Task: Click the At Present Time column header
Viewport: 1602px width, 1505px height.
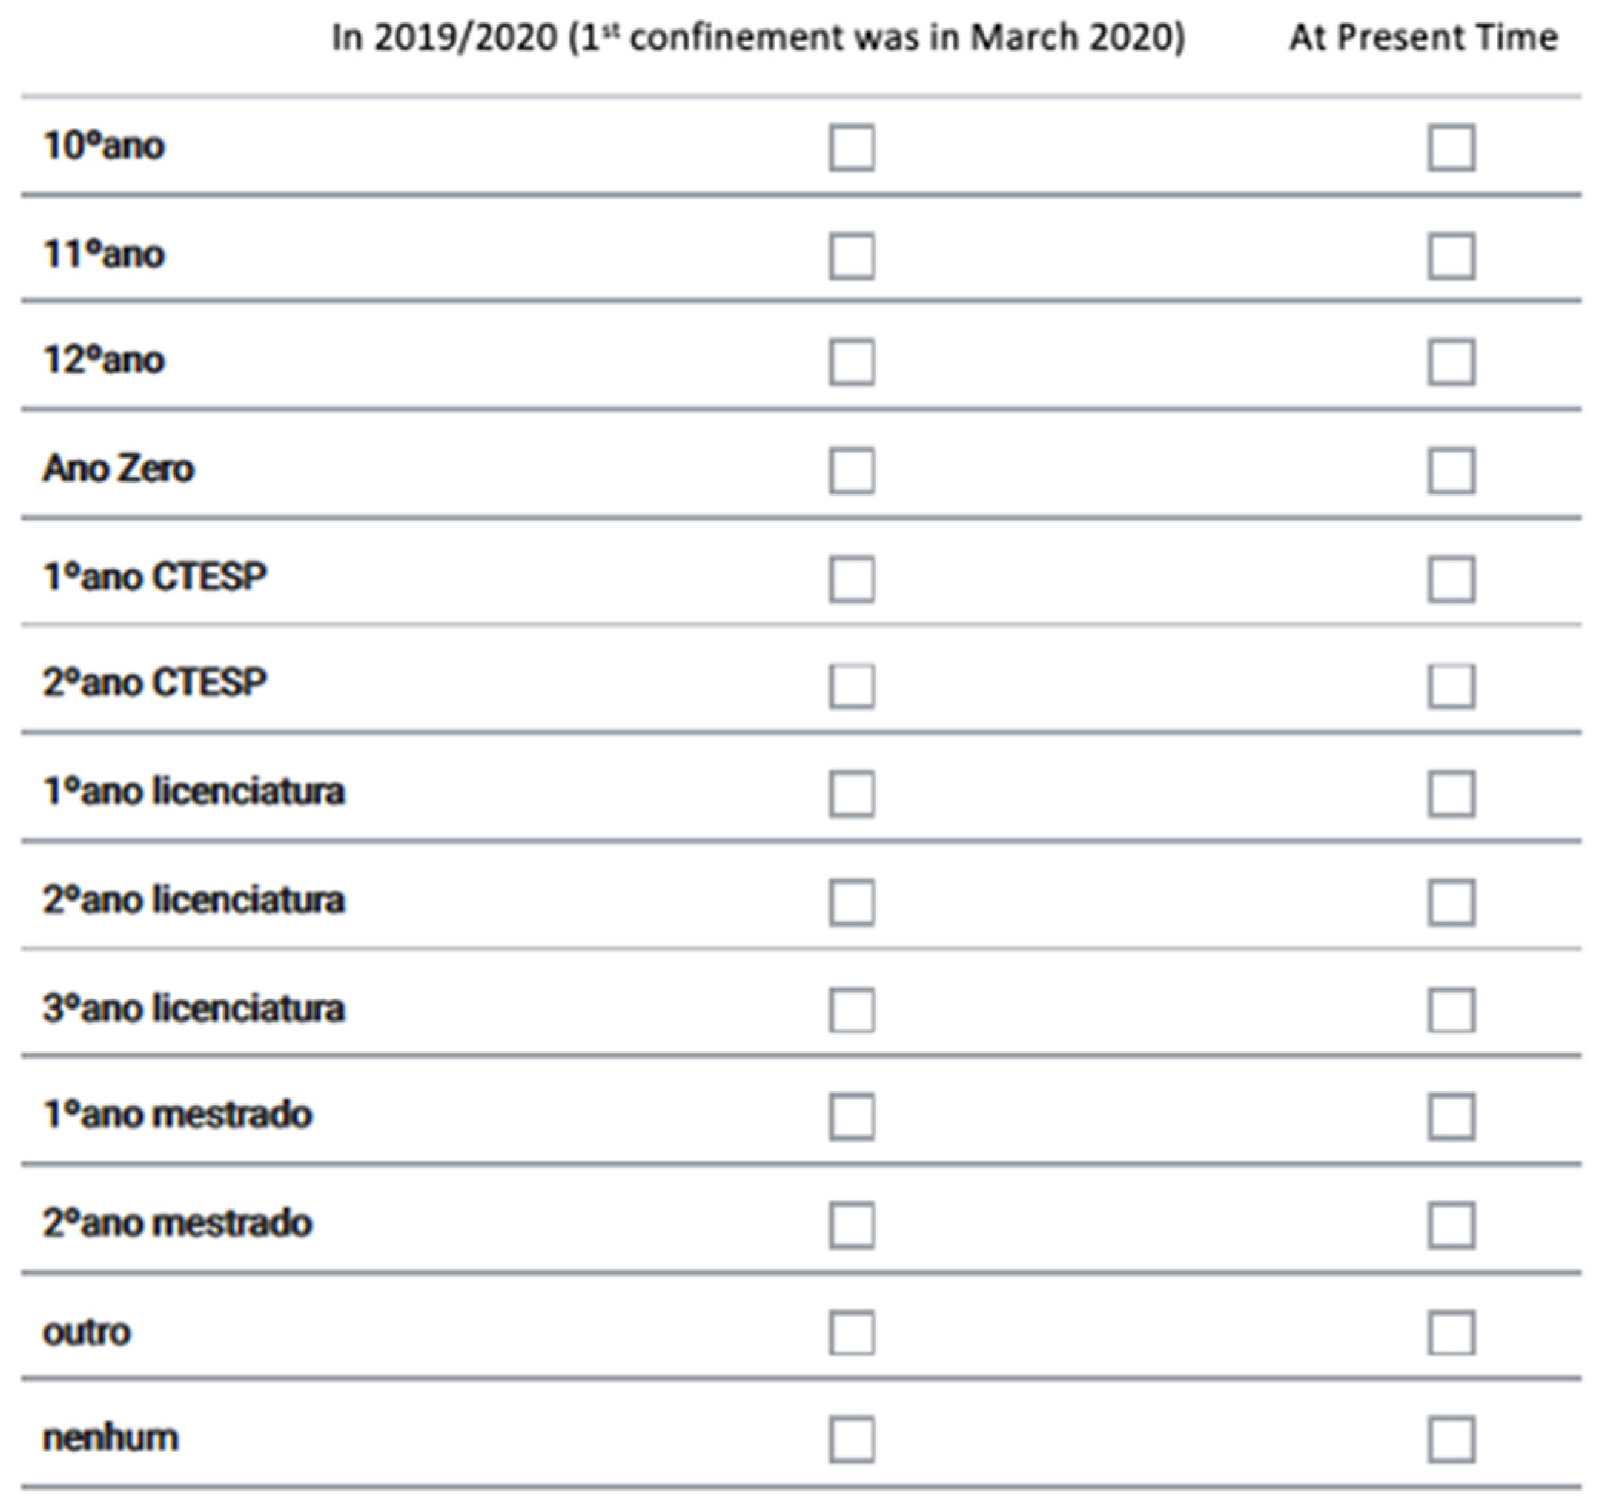Action: coord(1423,38)
